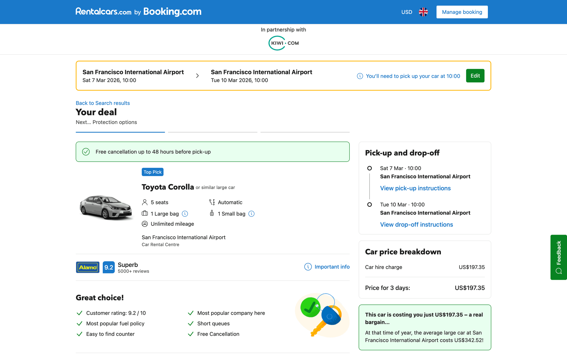Viewport: 567px width, 354px height.
Task: Click the 'Your deal' heading
Action: tap(96, 112)
